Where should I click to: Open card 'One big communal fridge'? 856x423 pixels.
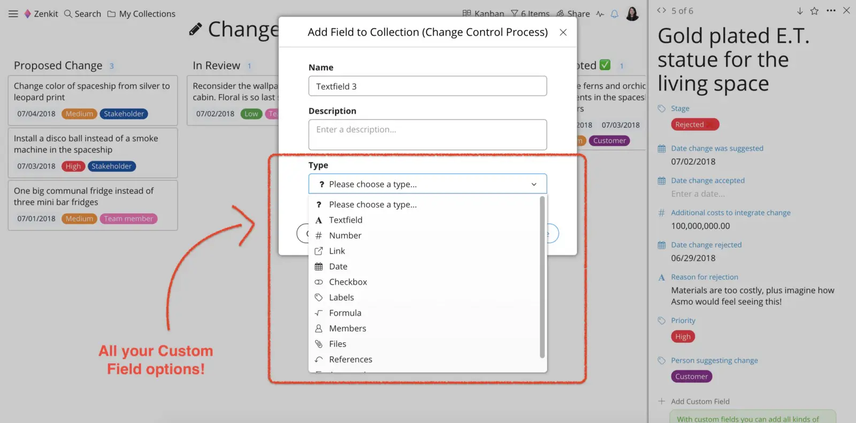93,205
